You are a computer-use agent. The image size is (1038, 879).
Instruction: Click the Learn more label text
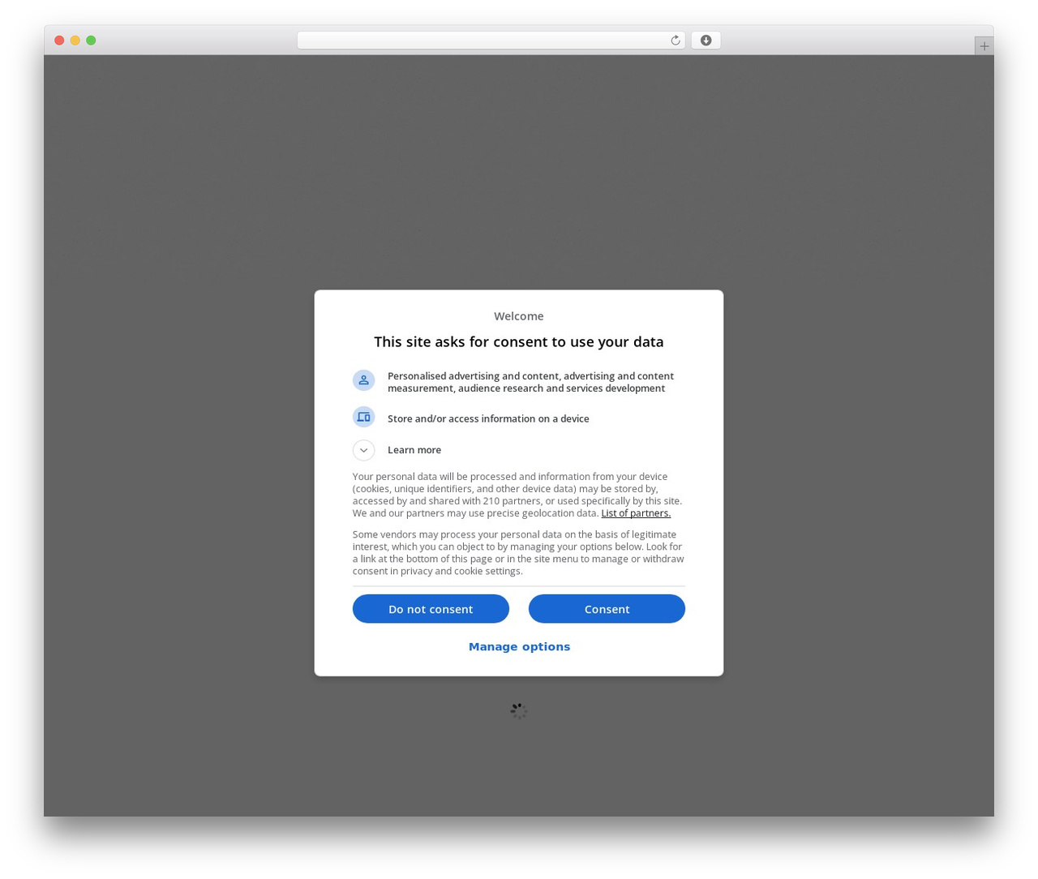414,450
